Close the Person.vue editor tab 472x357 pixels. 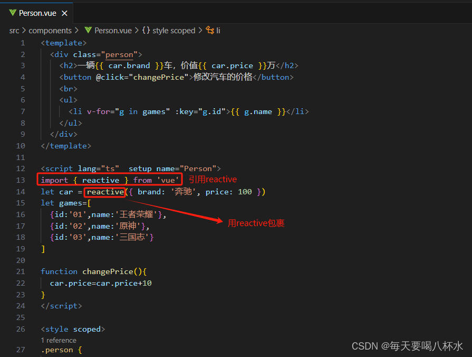[x=64, y=13]
